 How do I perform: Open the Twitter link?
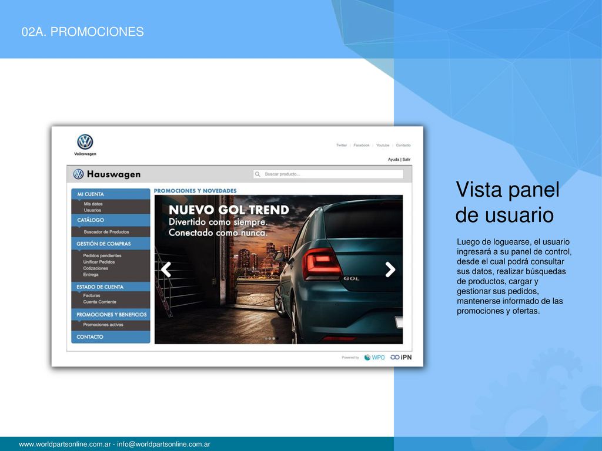[342, 146]
